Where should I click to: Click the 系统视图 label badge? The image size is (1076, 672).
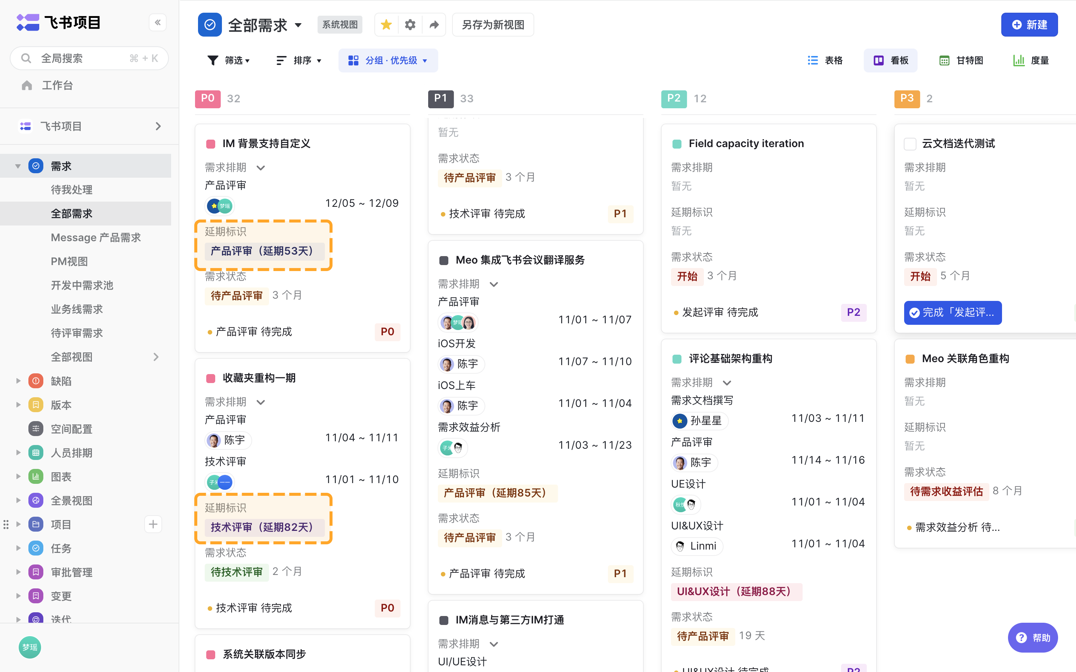340,25
